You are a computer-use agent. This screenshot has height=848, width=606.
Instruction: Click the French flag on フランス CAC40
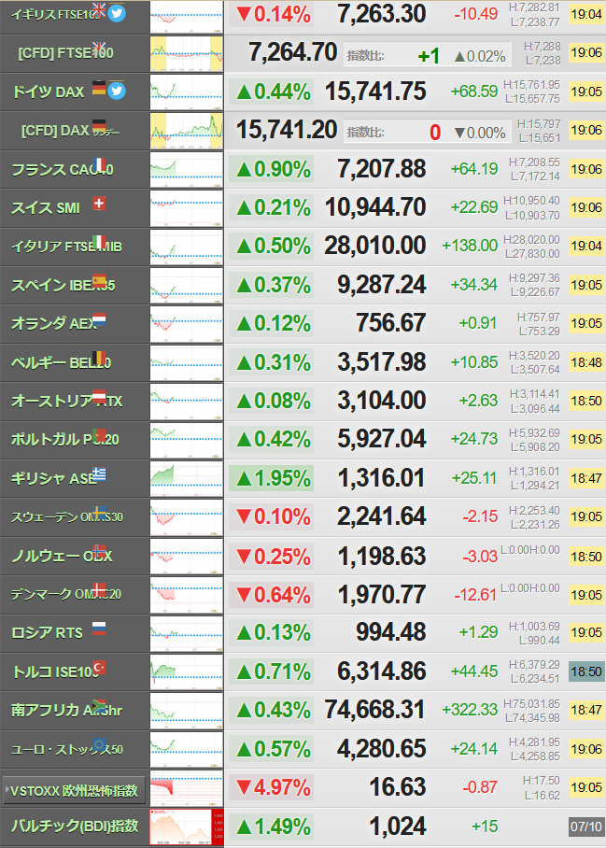99,164
